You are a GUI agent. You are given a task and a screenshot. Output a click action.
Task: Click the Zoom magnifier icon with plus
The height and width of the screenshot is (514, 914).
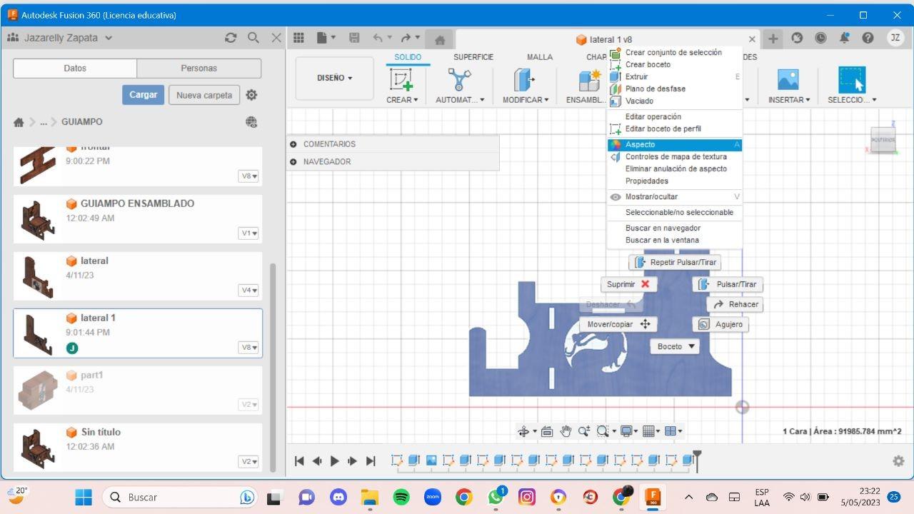click(584, 431)
